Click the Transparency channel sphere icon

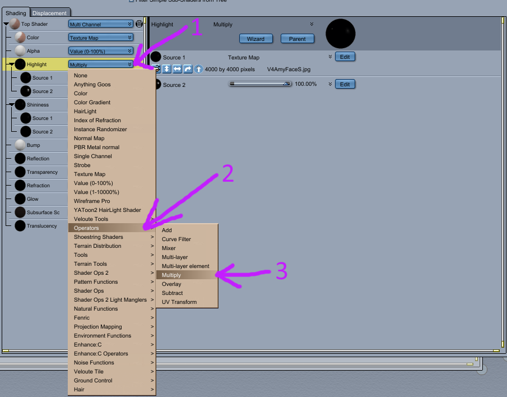point(20,172)
